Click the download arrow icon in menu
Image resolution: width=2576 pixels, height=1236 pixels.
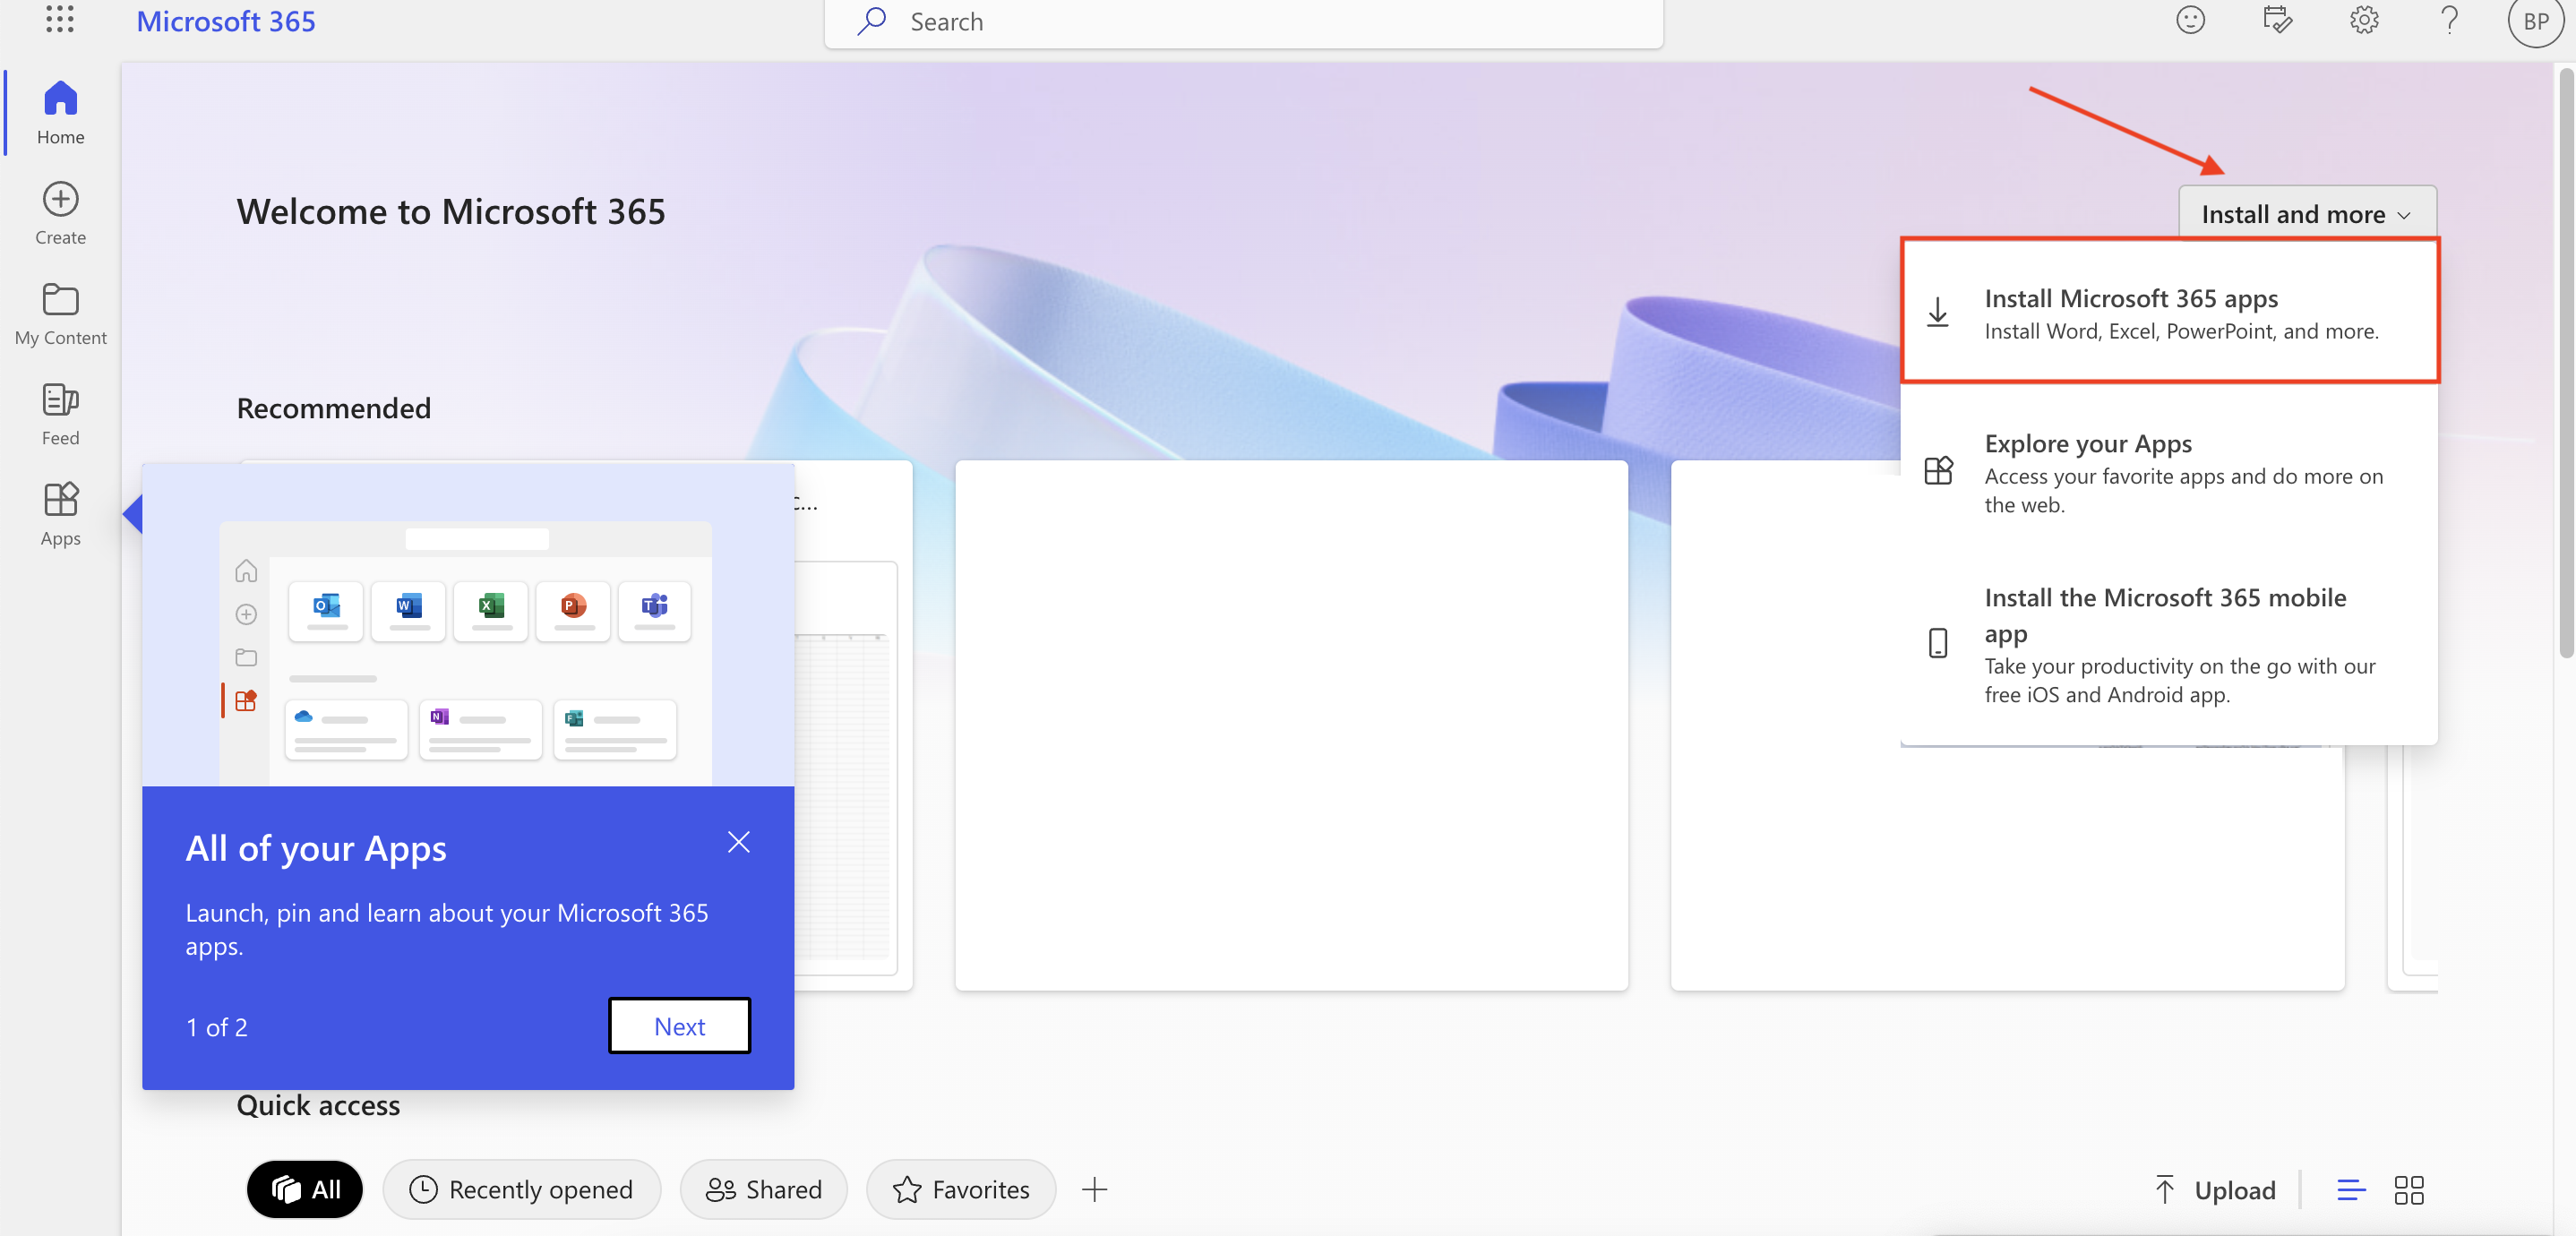(x=1937, y=312)
